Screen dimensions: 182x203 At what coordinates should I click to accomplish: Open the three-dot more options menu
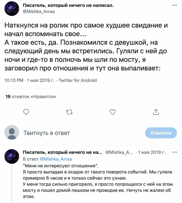[174, 6]
